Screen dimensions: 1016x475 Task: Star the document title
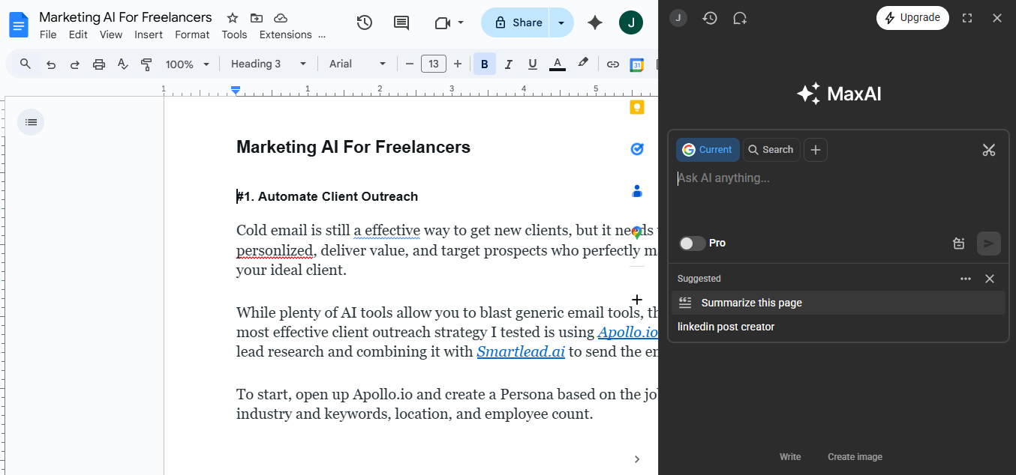(233, 18)
